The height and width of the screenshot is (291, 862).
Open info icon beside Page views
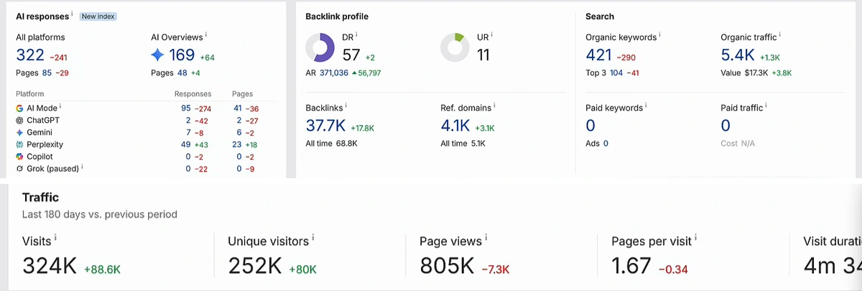pyautogui.click(x=486, y=238)
